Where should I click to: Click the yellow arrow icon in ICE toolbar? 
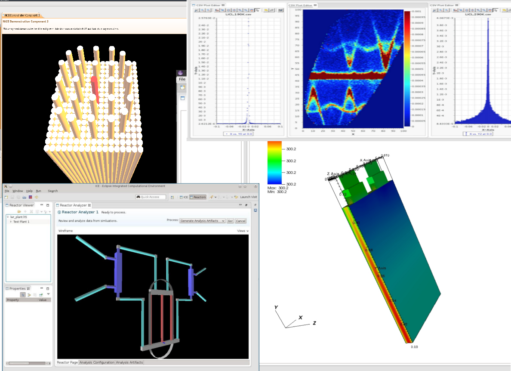coord(37,197)
